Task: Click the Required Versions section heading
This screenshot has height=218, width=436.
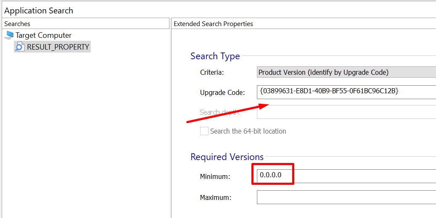Action: click(x=227, y=157)
